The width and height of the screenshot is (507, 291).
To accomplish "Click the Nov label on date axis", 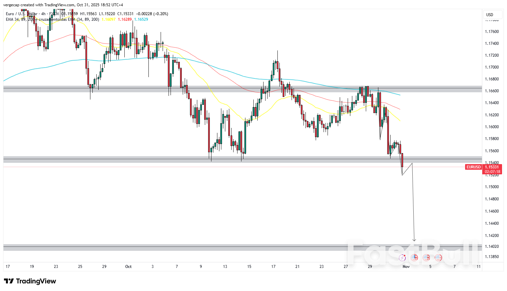I will click(406, 267).
